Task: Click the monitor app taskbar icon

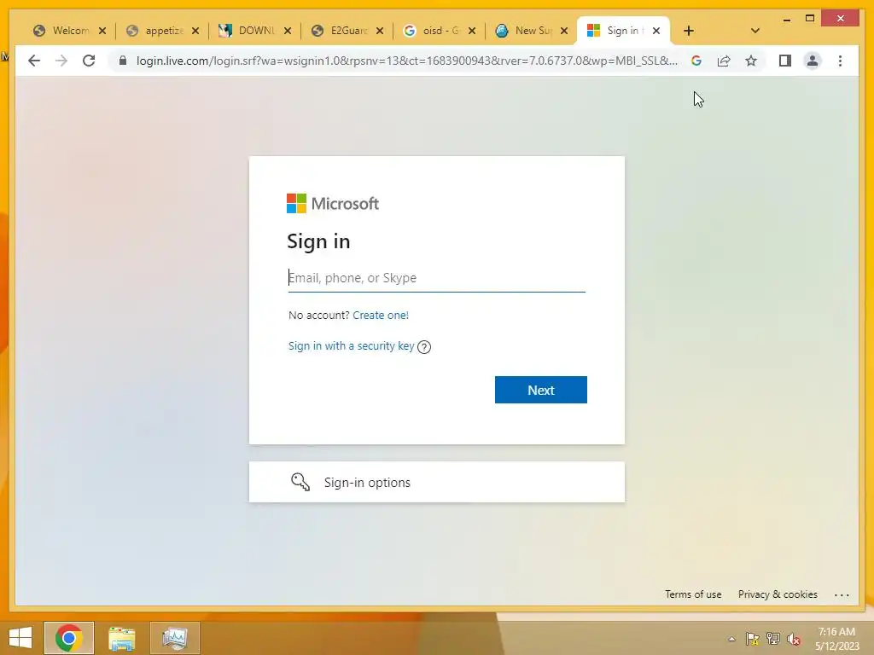Action: 174,638
